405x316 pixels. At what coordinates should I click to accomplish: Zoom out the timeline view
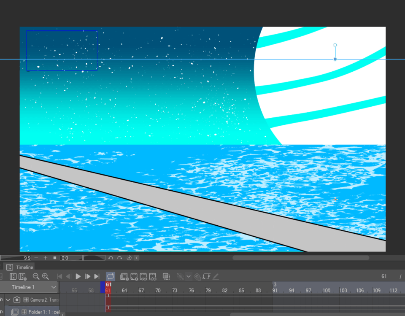pos(36,276)
